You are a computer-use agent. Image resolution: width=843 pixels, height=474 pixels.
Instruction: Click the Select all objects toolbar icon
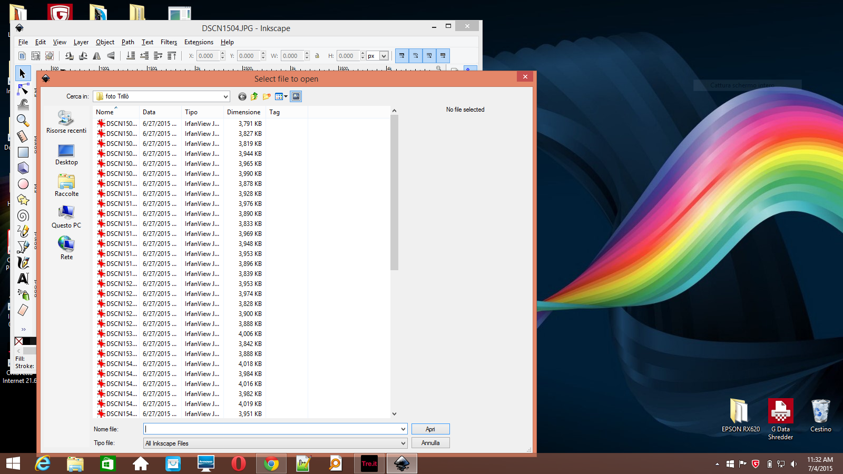click(36, 56)
